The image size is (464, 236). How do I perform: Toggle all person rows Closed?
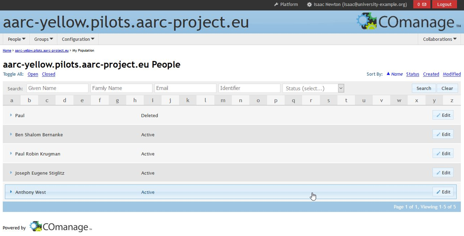coord(49,74)
